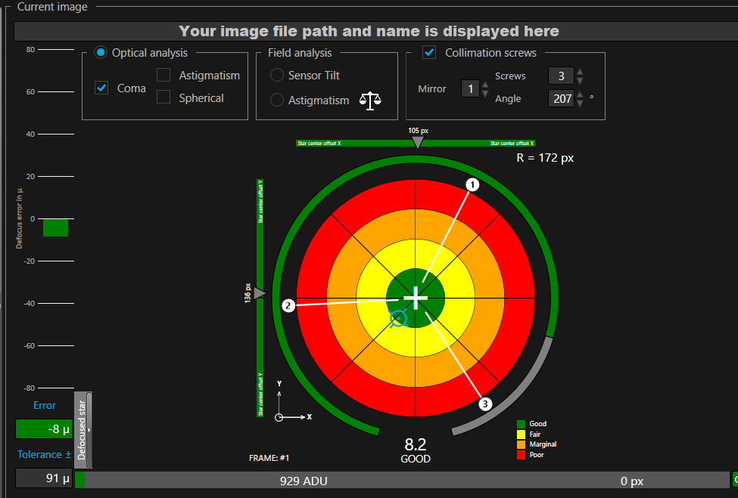The width and height of the screenshot is (738, 498).
Task: Select the Optical analysis radio button
Action: click(x=101, y=53)
